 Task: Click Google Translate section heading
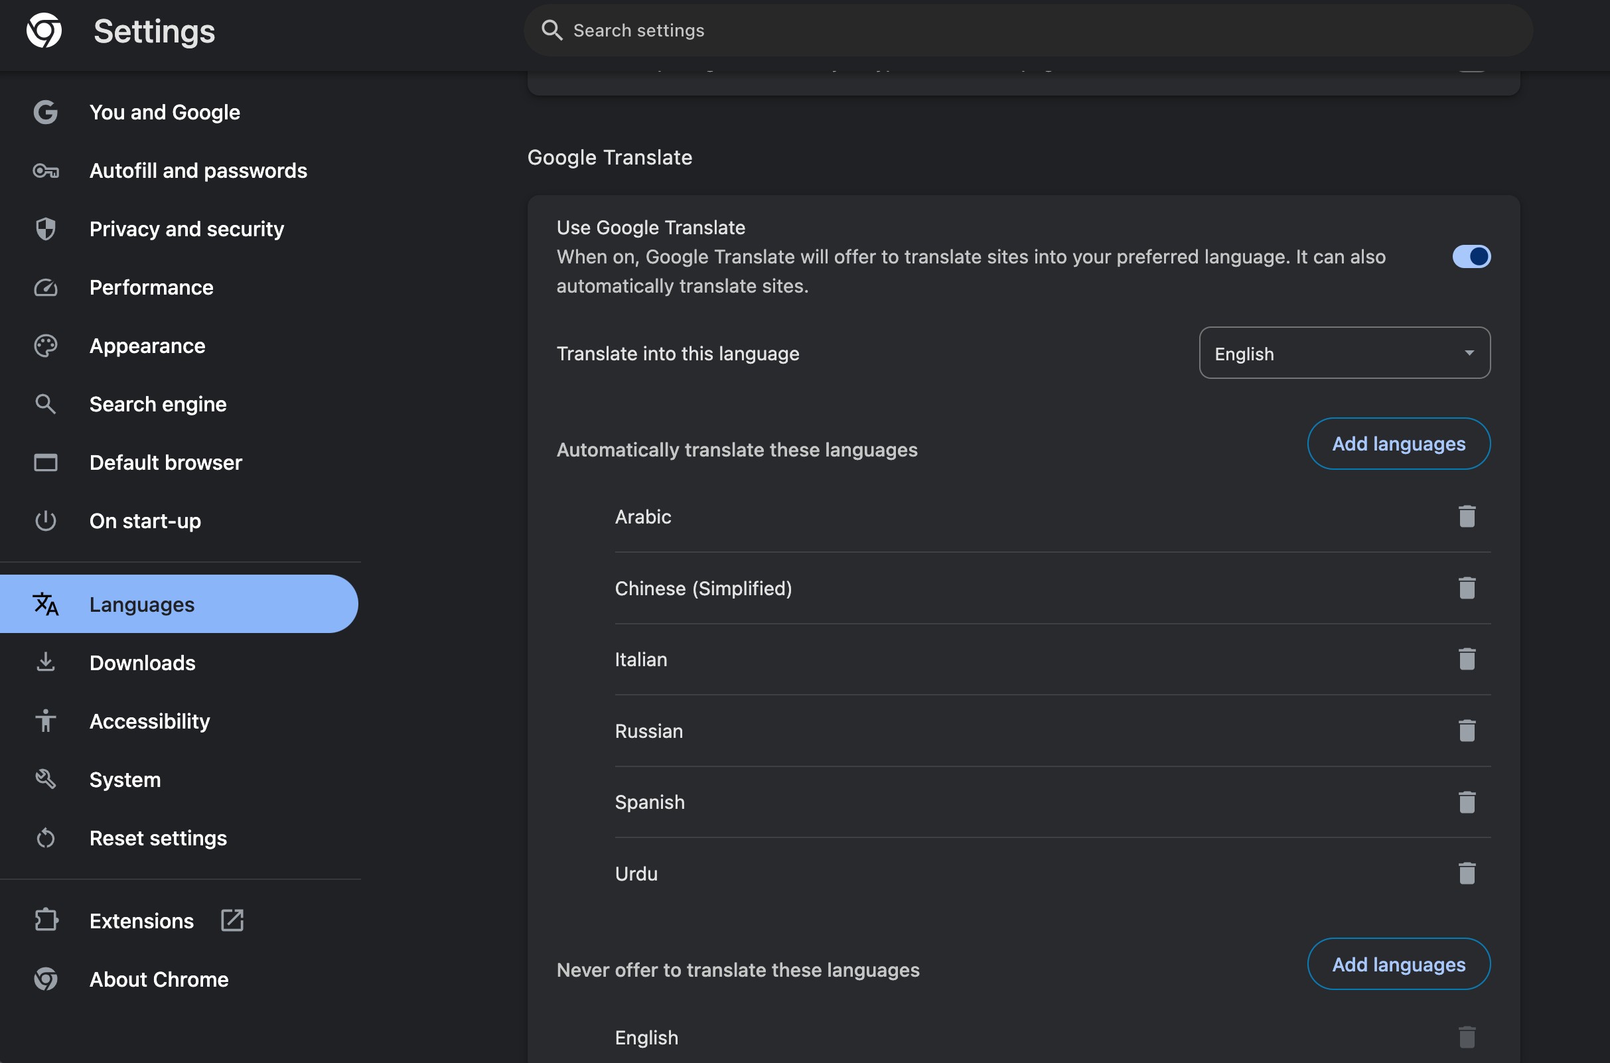click(x=609, y=157)
